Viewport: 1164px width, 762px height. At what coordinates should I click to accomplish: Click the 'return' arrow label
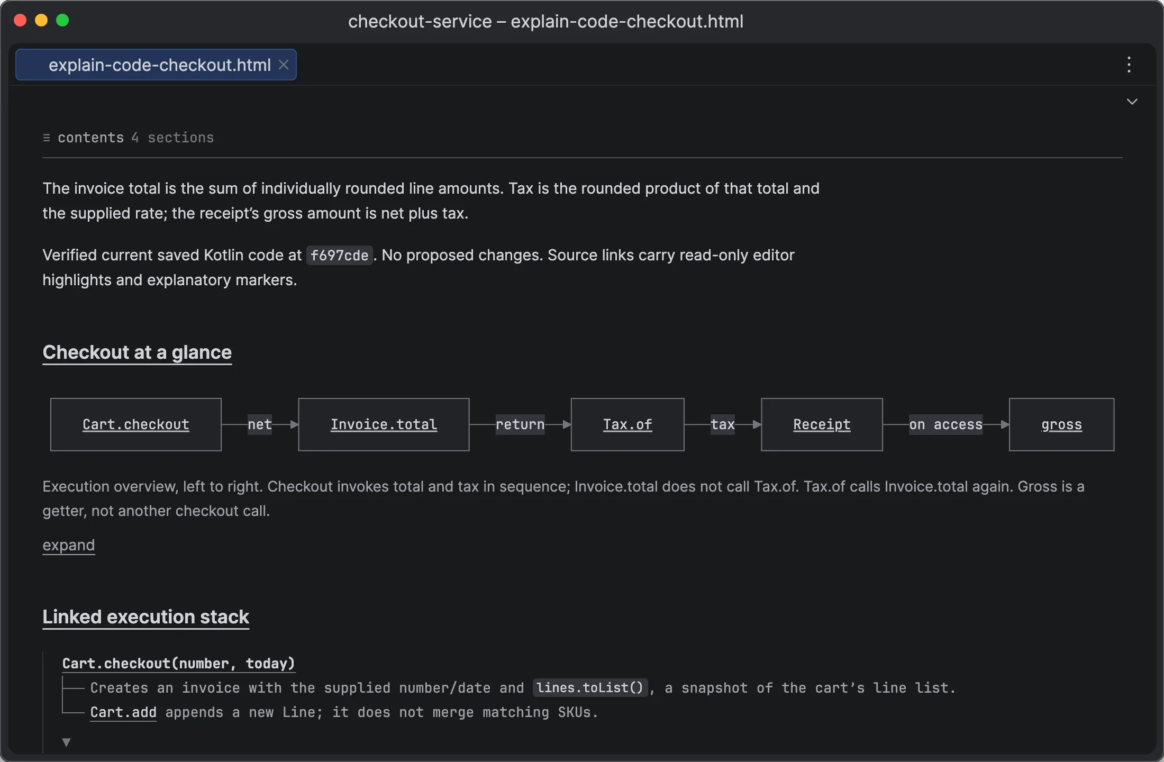point(520,424)
